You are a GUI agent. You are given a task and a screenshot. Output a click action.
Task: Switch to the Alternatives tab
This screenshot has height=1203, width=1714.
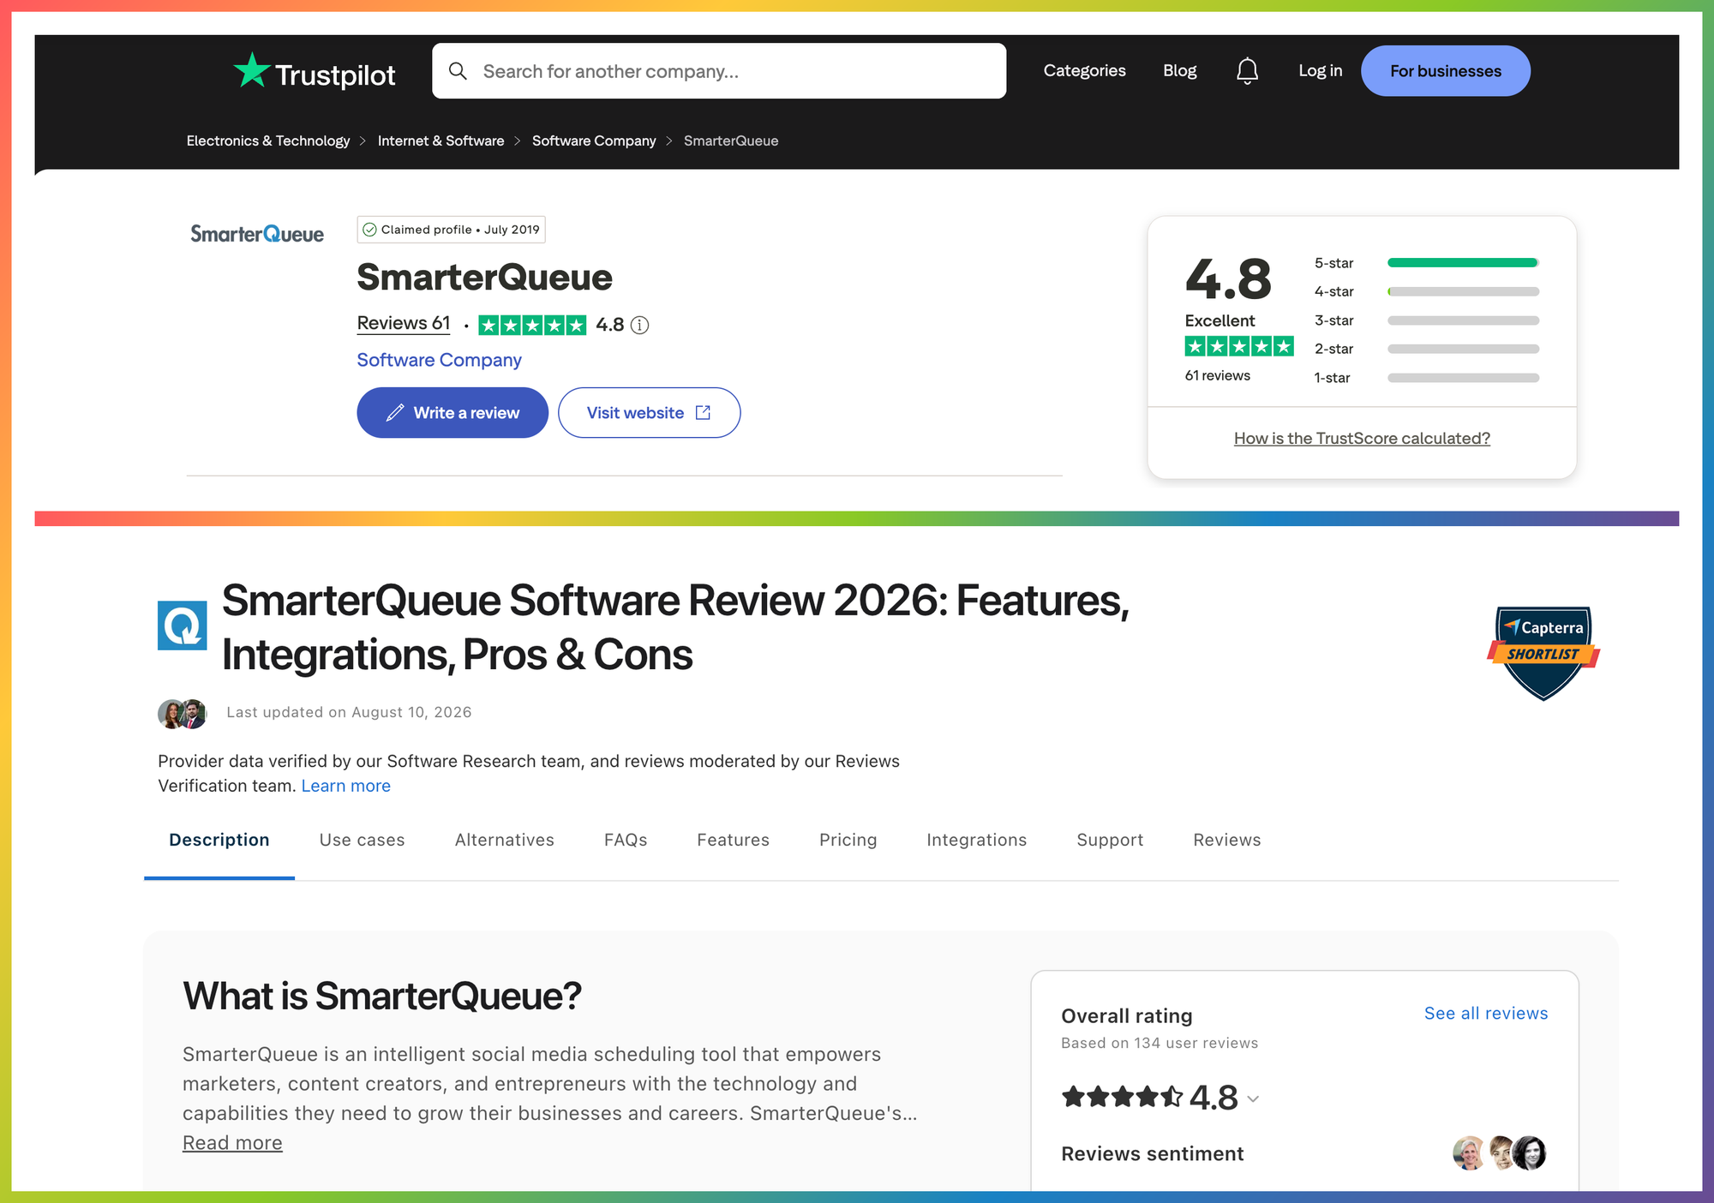click(505, 841)
